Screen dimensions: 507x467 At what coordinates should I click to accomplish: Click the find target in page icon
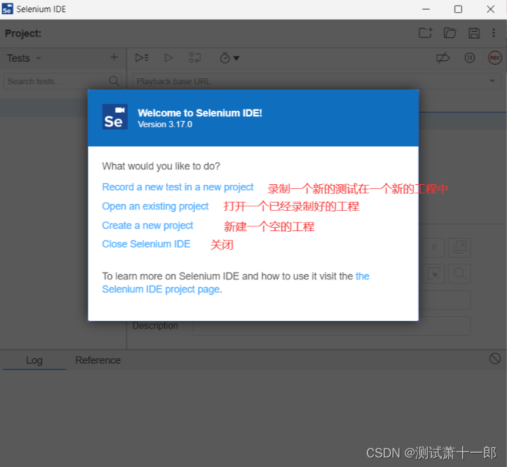[460, 273]
